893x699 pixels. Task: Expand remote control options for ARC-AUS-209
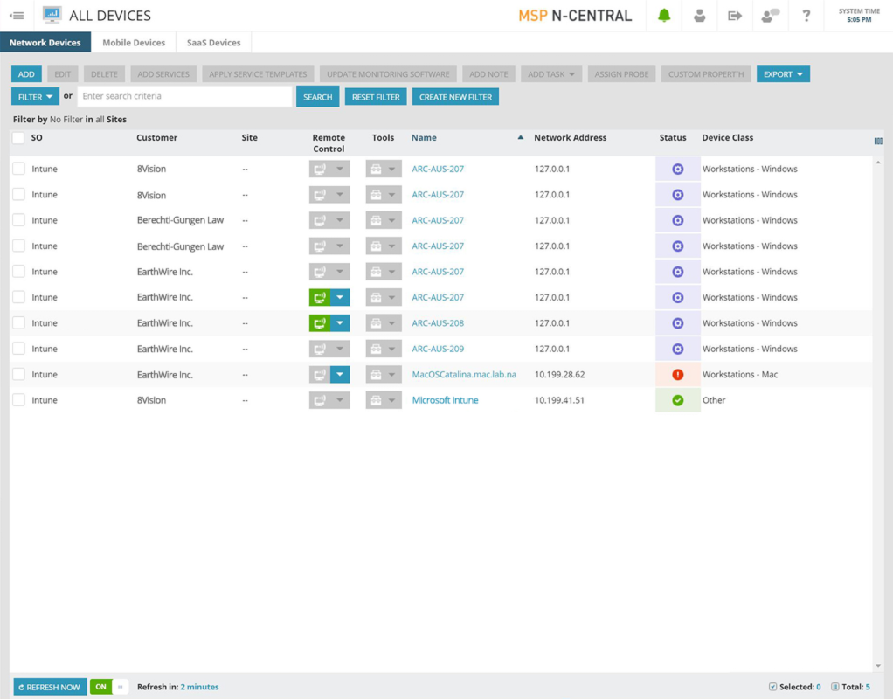(x=340, y=349)
